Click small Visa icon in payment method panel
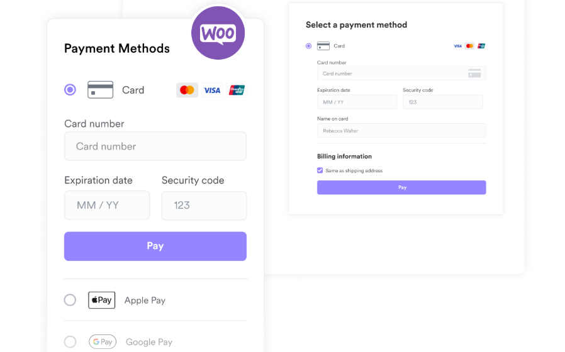The width and height of the screenshot is (565, 352). coord(458,46)
